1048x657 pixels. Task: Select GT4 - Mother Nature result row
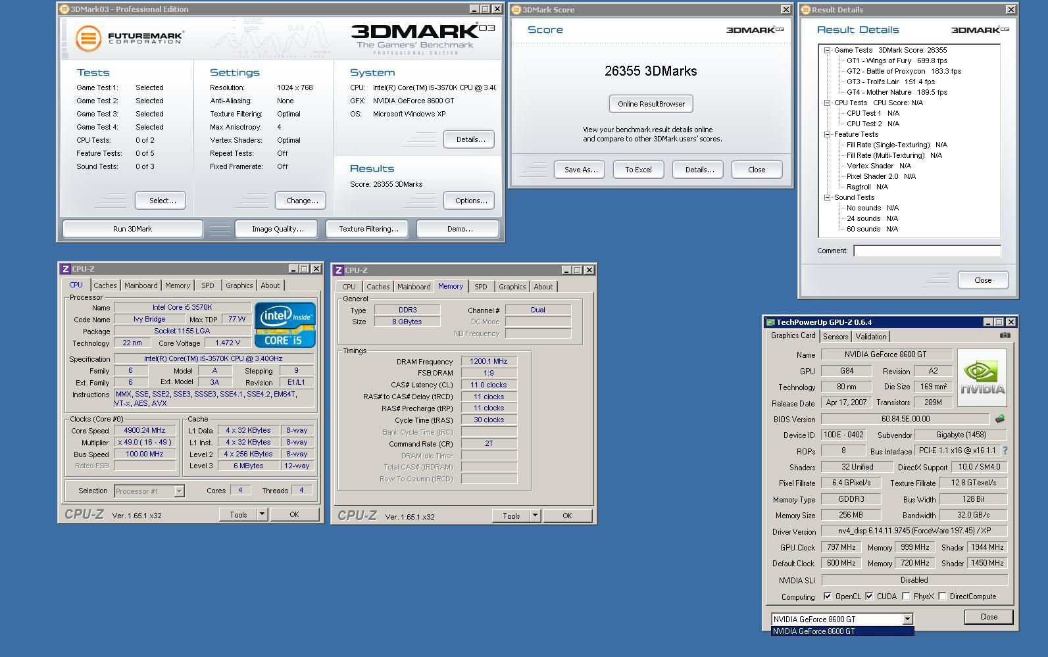(x=897, y=92)
